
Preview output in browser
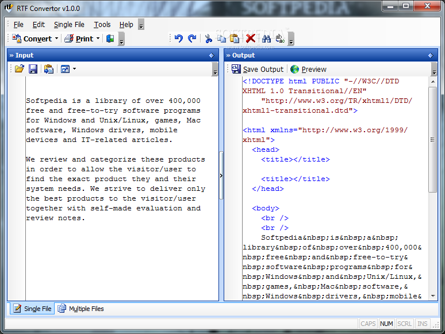[309, 69]
